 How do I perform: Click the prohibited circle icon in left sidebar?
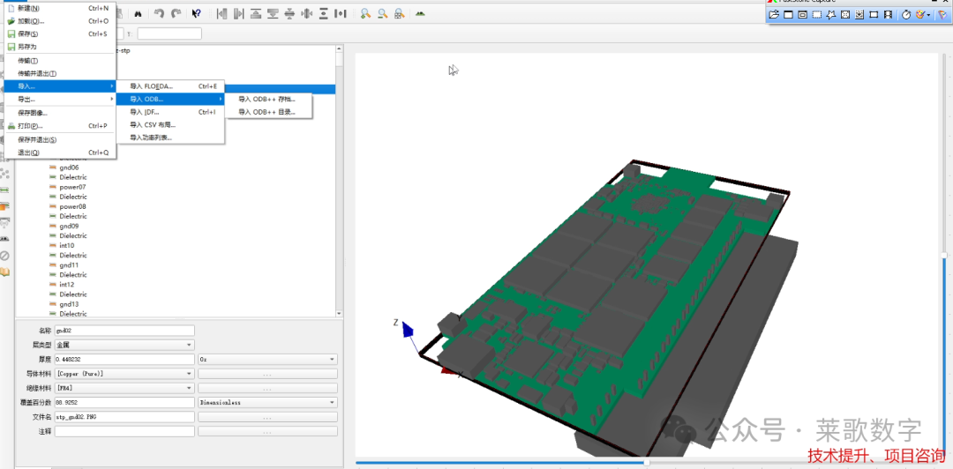tap(5, 255)
